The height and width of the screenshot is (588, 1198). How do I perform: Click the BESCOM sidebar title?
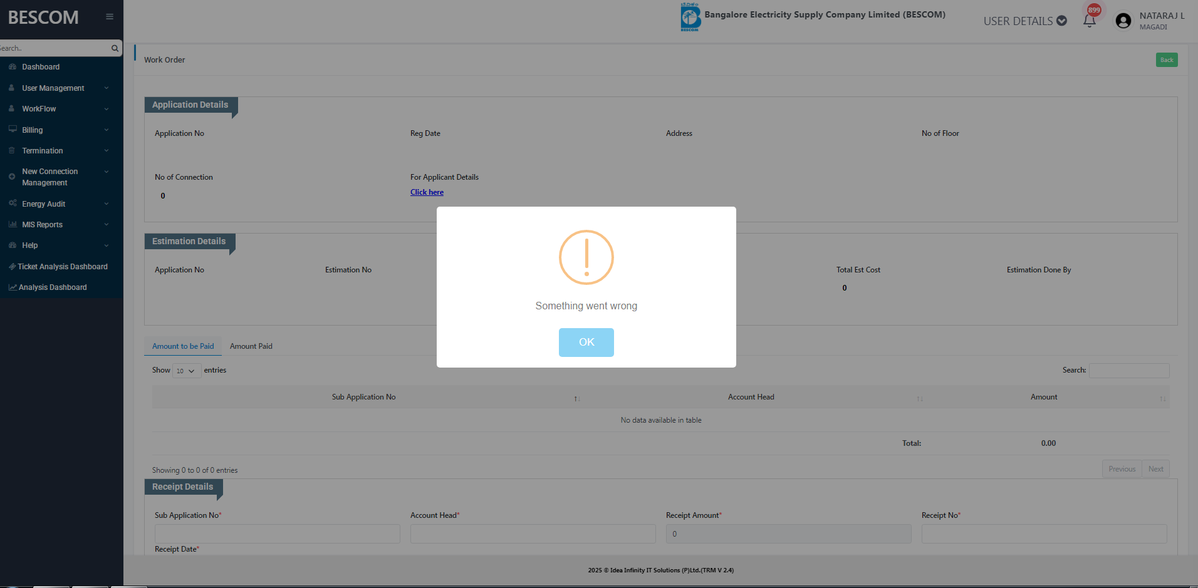[43, 18]
